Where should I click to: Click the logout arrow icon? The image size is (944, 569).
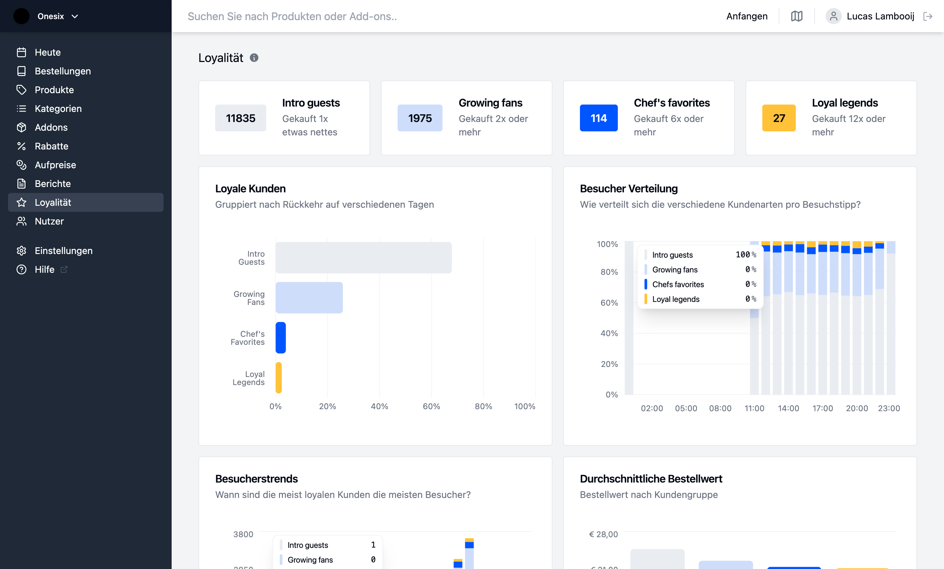(928, 16)
